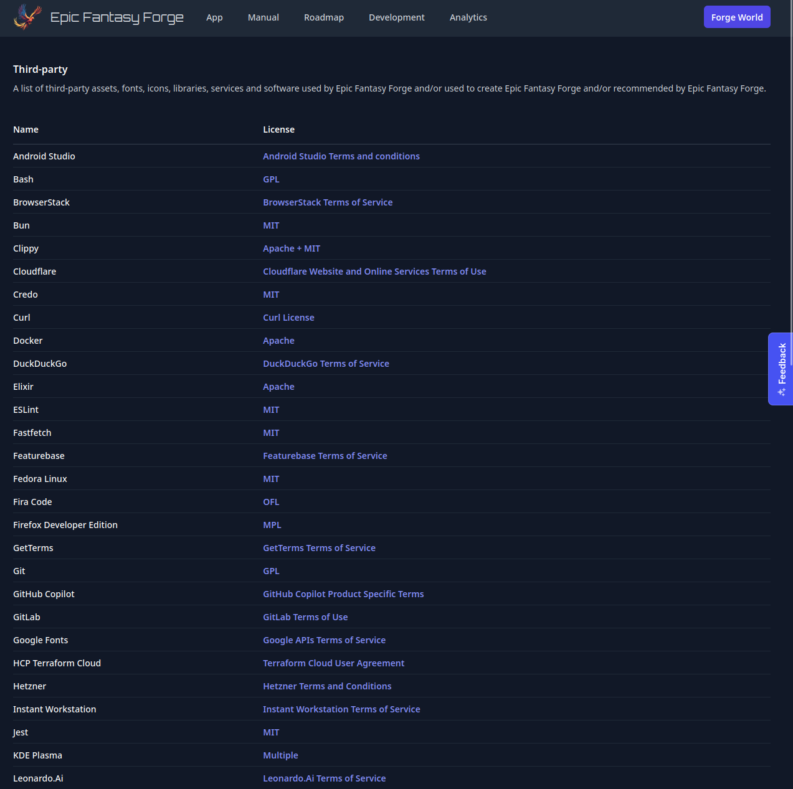
Task: Open the MIT license for Fedora Linux
Action: [x=271, y=479]
